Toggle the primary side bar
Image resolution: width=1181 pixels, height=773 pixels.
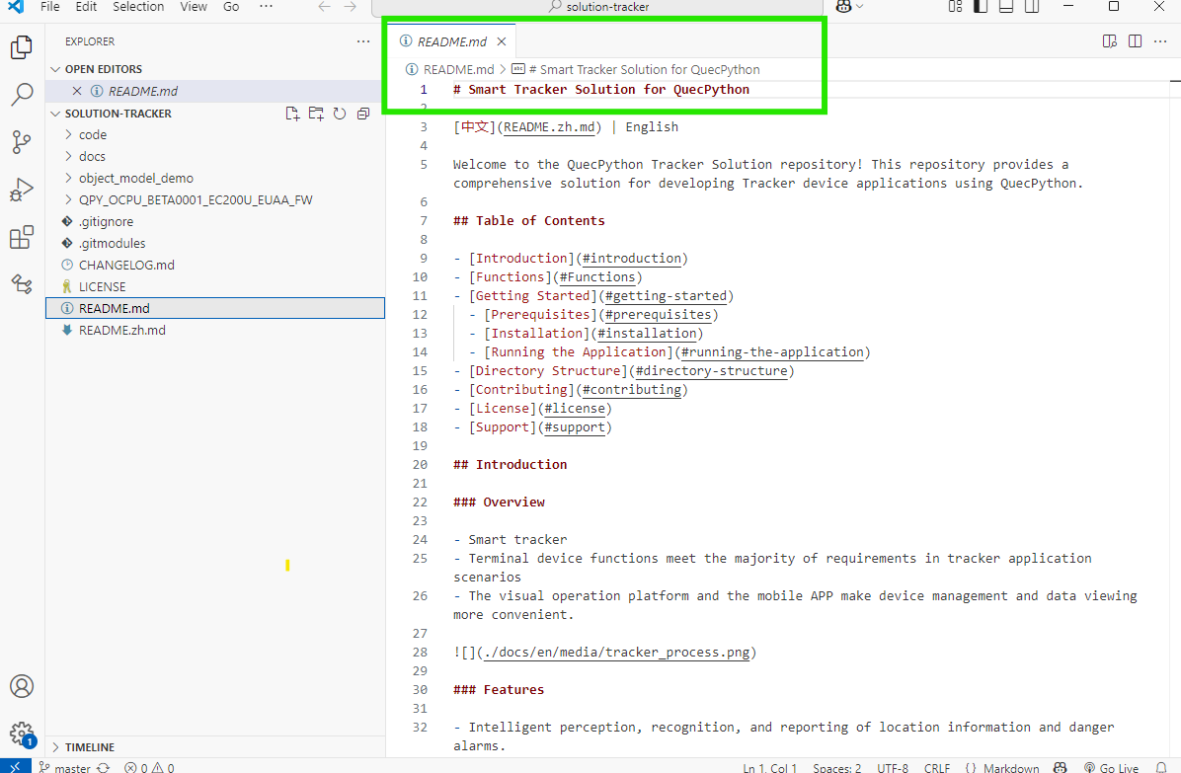coord(981,7)
